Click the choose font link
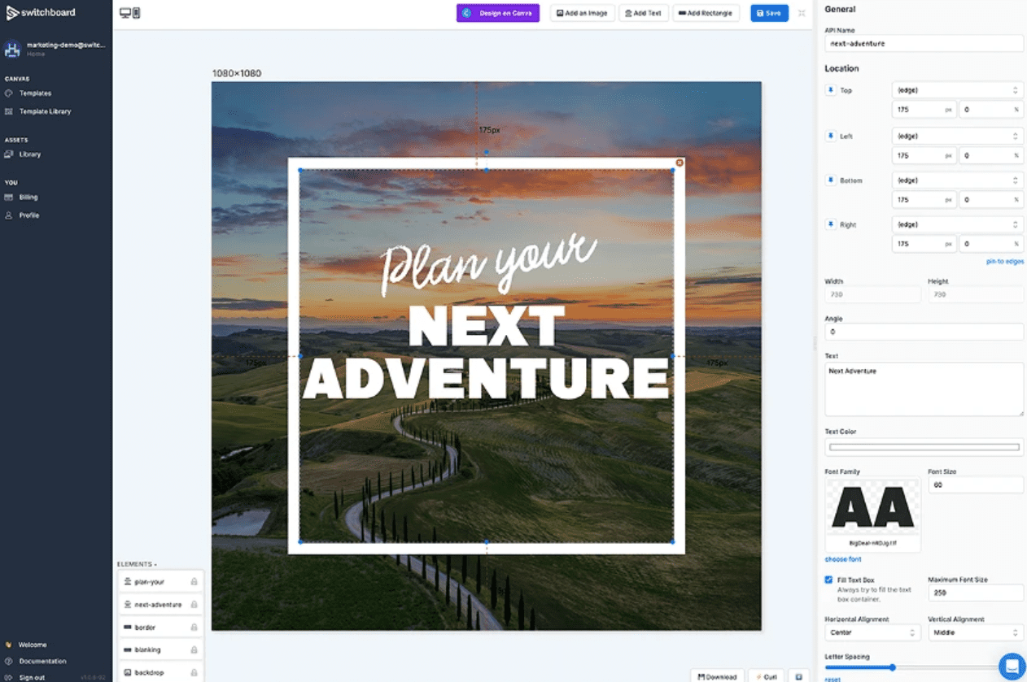The width and height of the screenshot is (1027, 682). point(843,559)
